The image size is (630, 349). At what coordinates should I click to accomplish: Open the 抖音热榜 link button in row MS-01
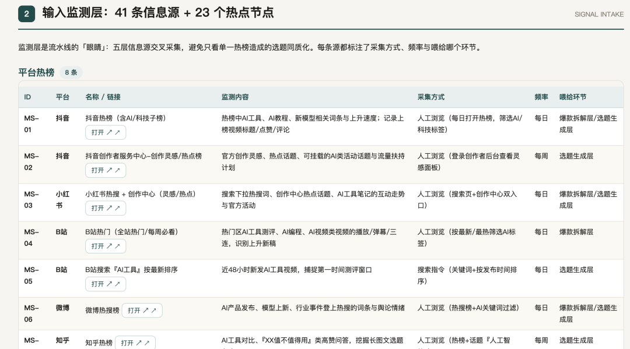coord(105,132)
